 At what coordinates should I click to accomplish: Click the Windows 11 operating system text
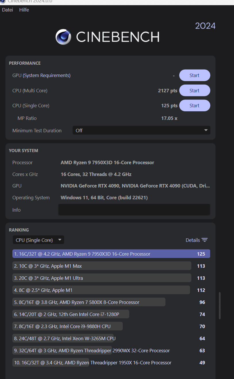pos(104,198)
